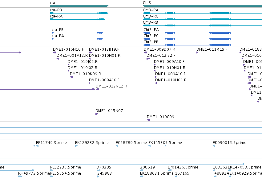Click the EK188031.5prime label
This screenshot has width=262, height=178.
point(157,173)
